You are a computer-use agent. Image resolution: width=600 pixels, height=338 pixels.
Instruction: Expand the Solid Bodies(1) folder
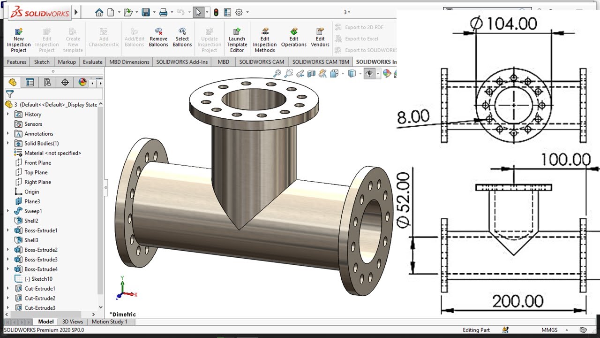[x=7, y=144]
